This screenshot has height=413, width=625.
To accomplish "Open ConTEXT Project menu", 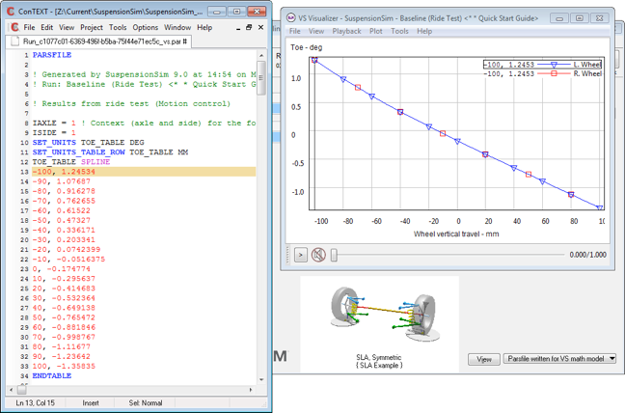I will coord(92,28).
